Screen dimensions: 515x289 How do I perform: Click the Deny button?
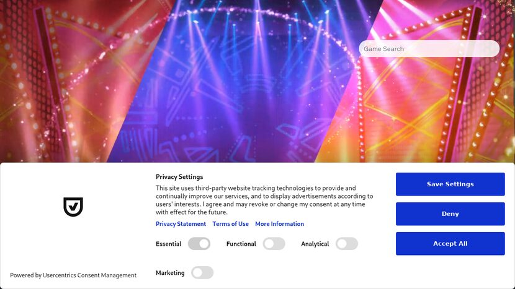pyautogui.click(x=450, y=214)
